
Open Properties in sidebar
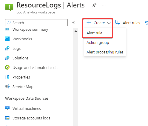click(x=21, y=77)
